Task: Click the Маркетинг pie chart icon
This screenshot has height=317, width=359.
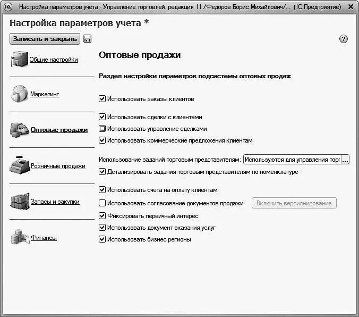Action: click(x=19, y=94)
